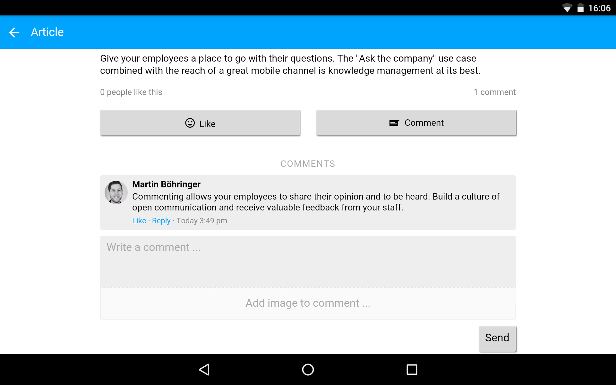This screenshot has width=616, height=385.
Task: Click the Martin Böhringer name
Action: point(166,184)
